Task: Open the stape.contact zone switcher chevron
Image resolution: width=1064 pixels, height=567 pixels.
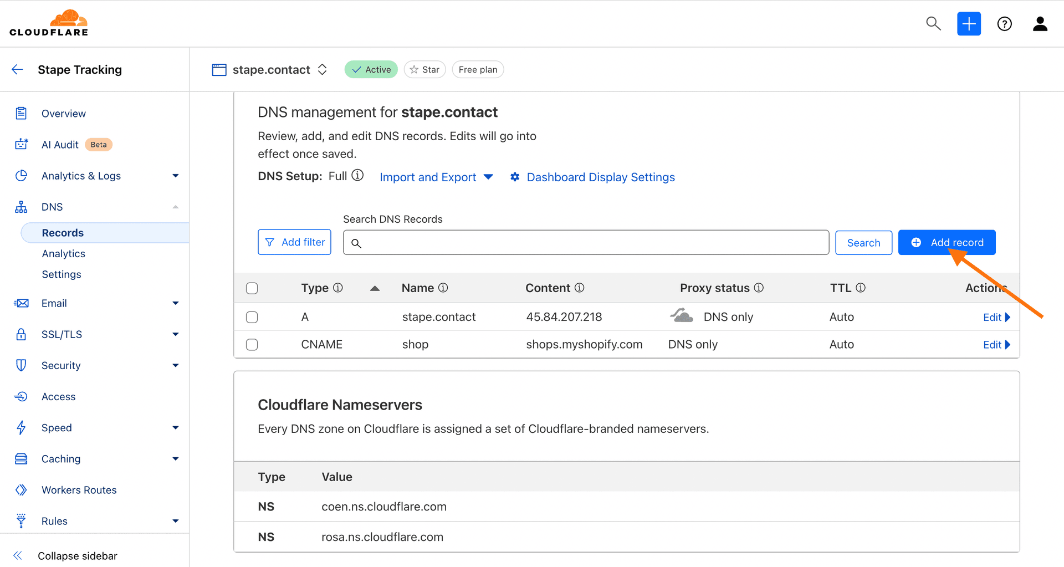Action: pos(322,69)
